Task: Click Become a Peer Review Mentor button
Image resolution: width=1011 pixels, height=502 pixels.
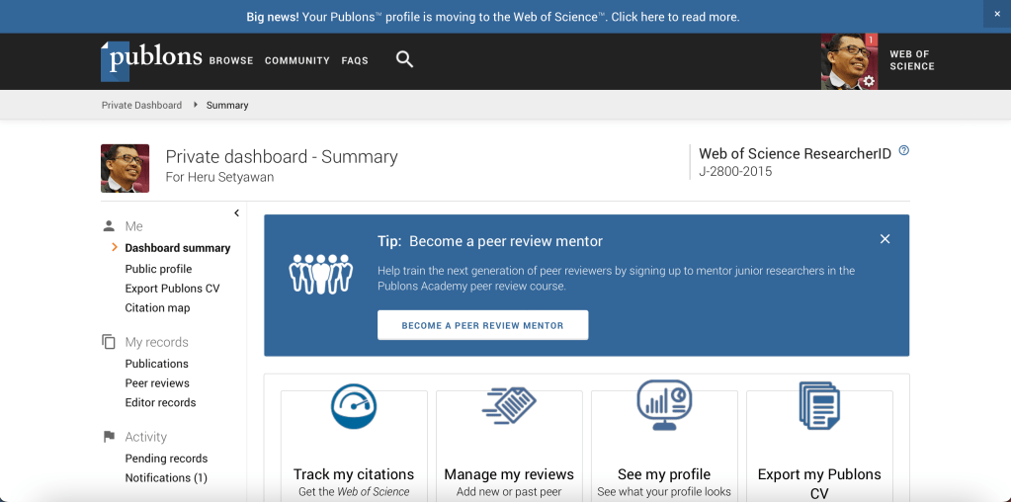Action: click(482, 325)
